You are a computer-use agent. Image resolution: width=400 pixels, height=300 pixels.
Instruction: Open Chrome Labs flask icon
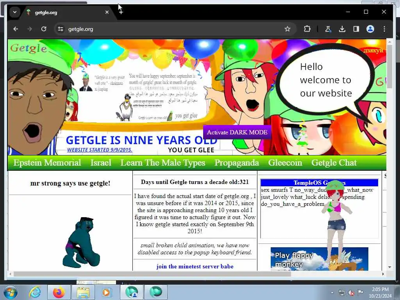(x=328, y=29)
